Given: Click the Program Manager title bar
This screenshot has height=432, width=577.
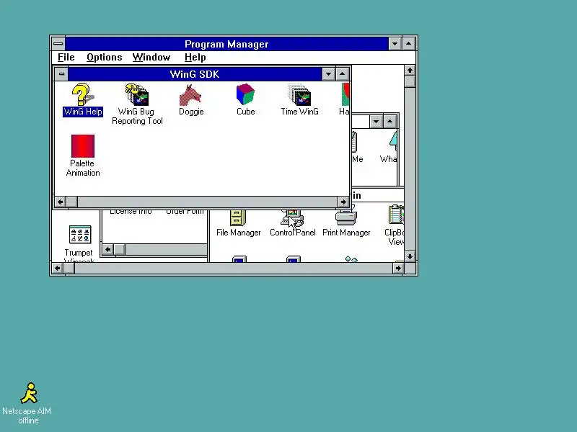Looking at the screenshot, I should click(x=226, y=44).
